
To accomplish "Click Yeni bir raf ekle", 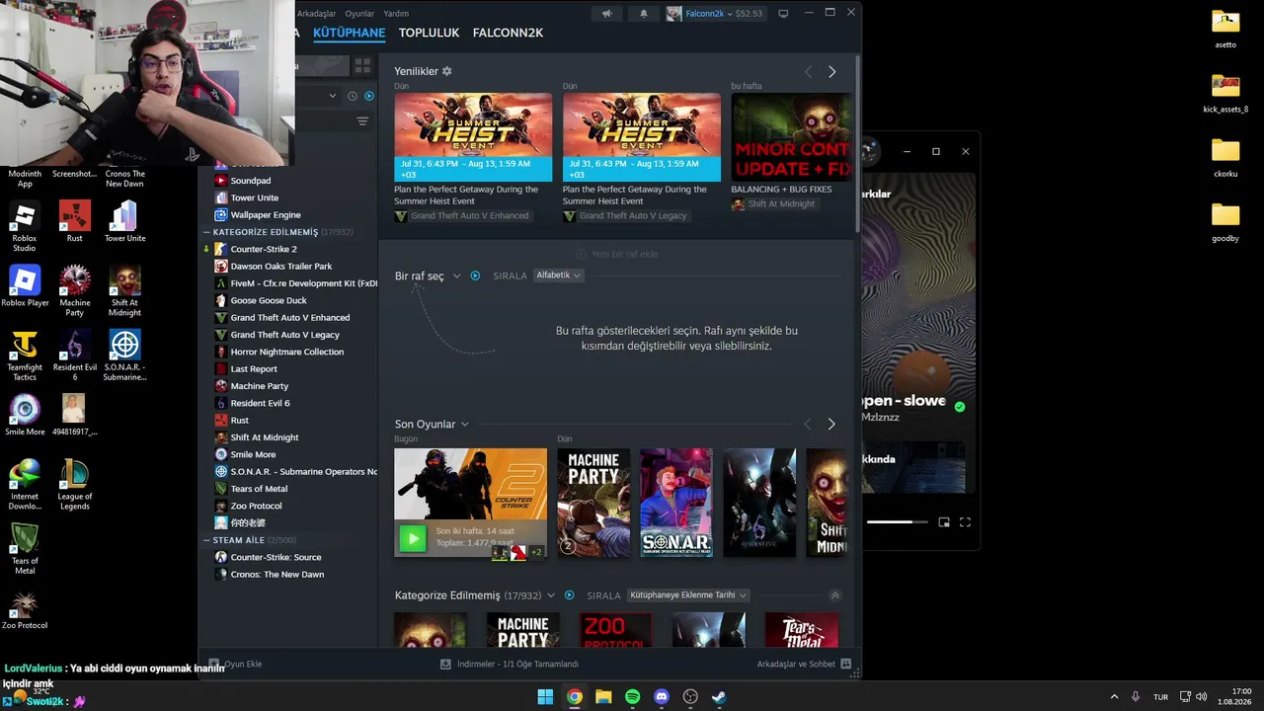I will pos(617,254).
